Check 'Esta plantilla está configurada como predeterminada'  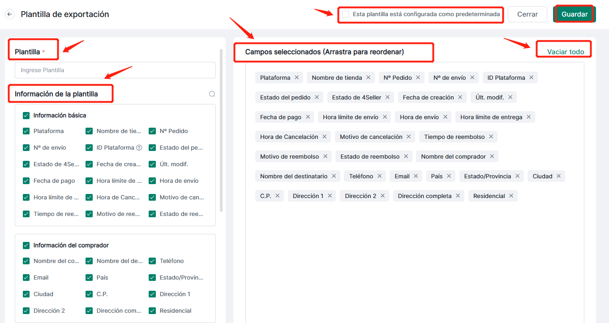pyautogui.click(x=345, y=14)
